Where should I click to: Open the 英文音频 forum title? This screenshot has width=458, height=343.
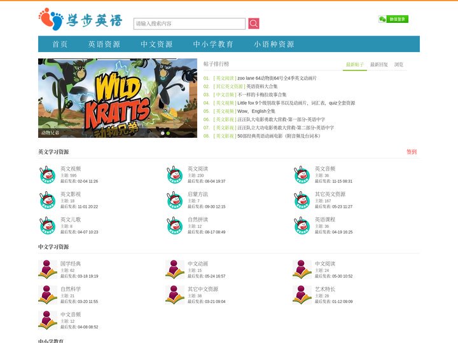pyautogui.click(x=325, y=168)
